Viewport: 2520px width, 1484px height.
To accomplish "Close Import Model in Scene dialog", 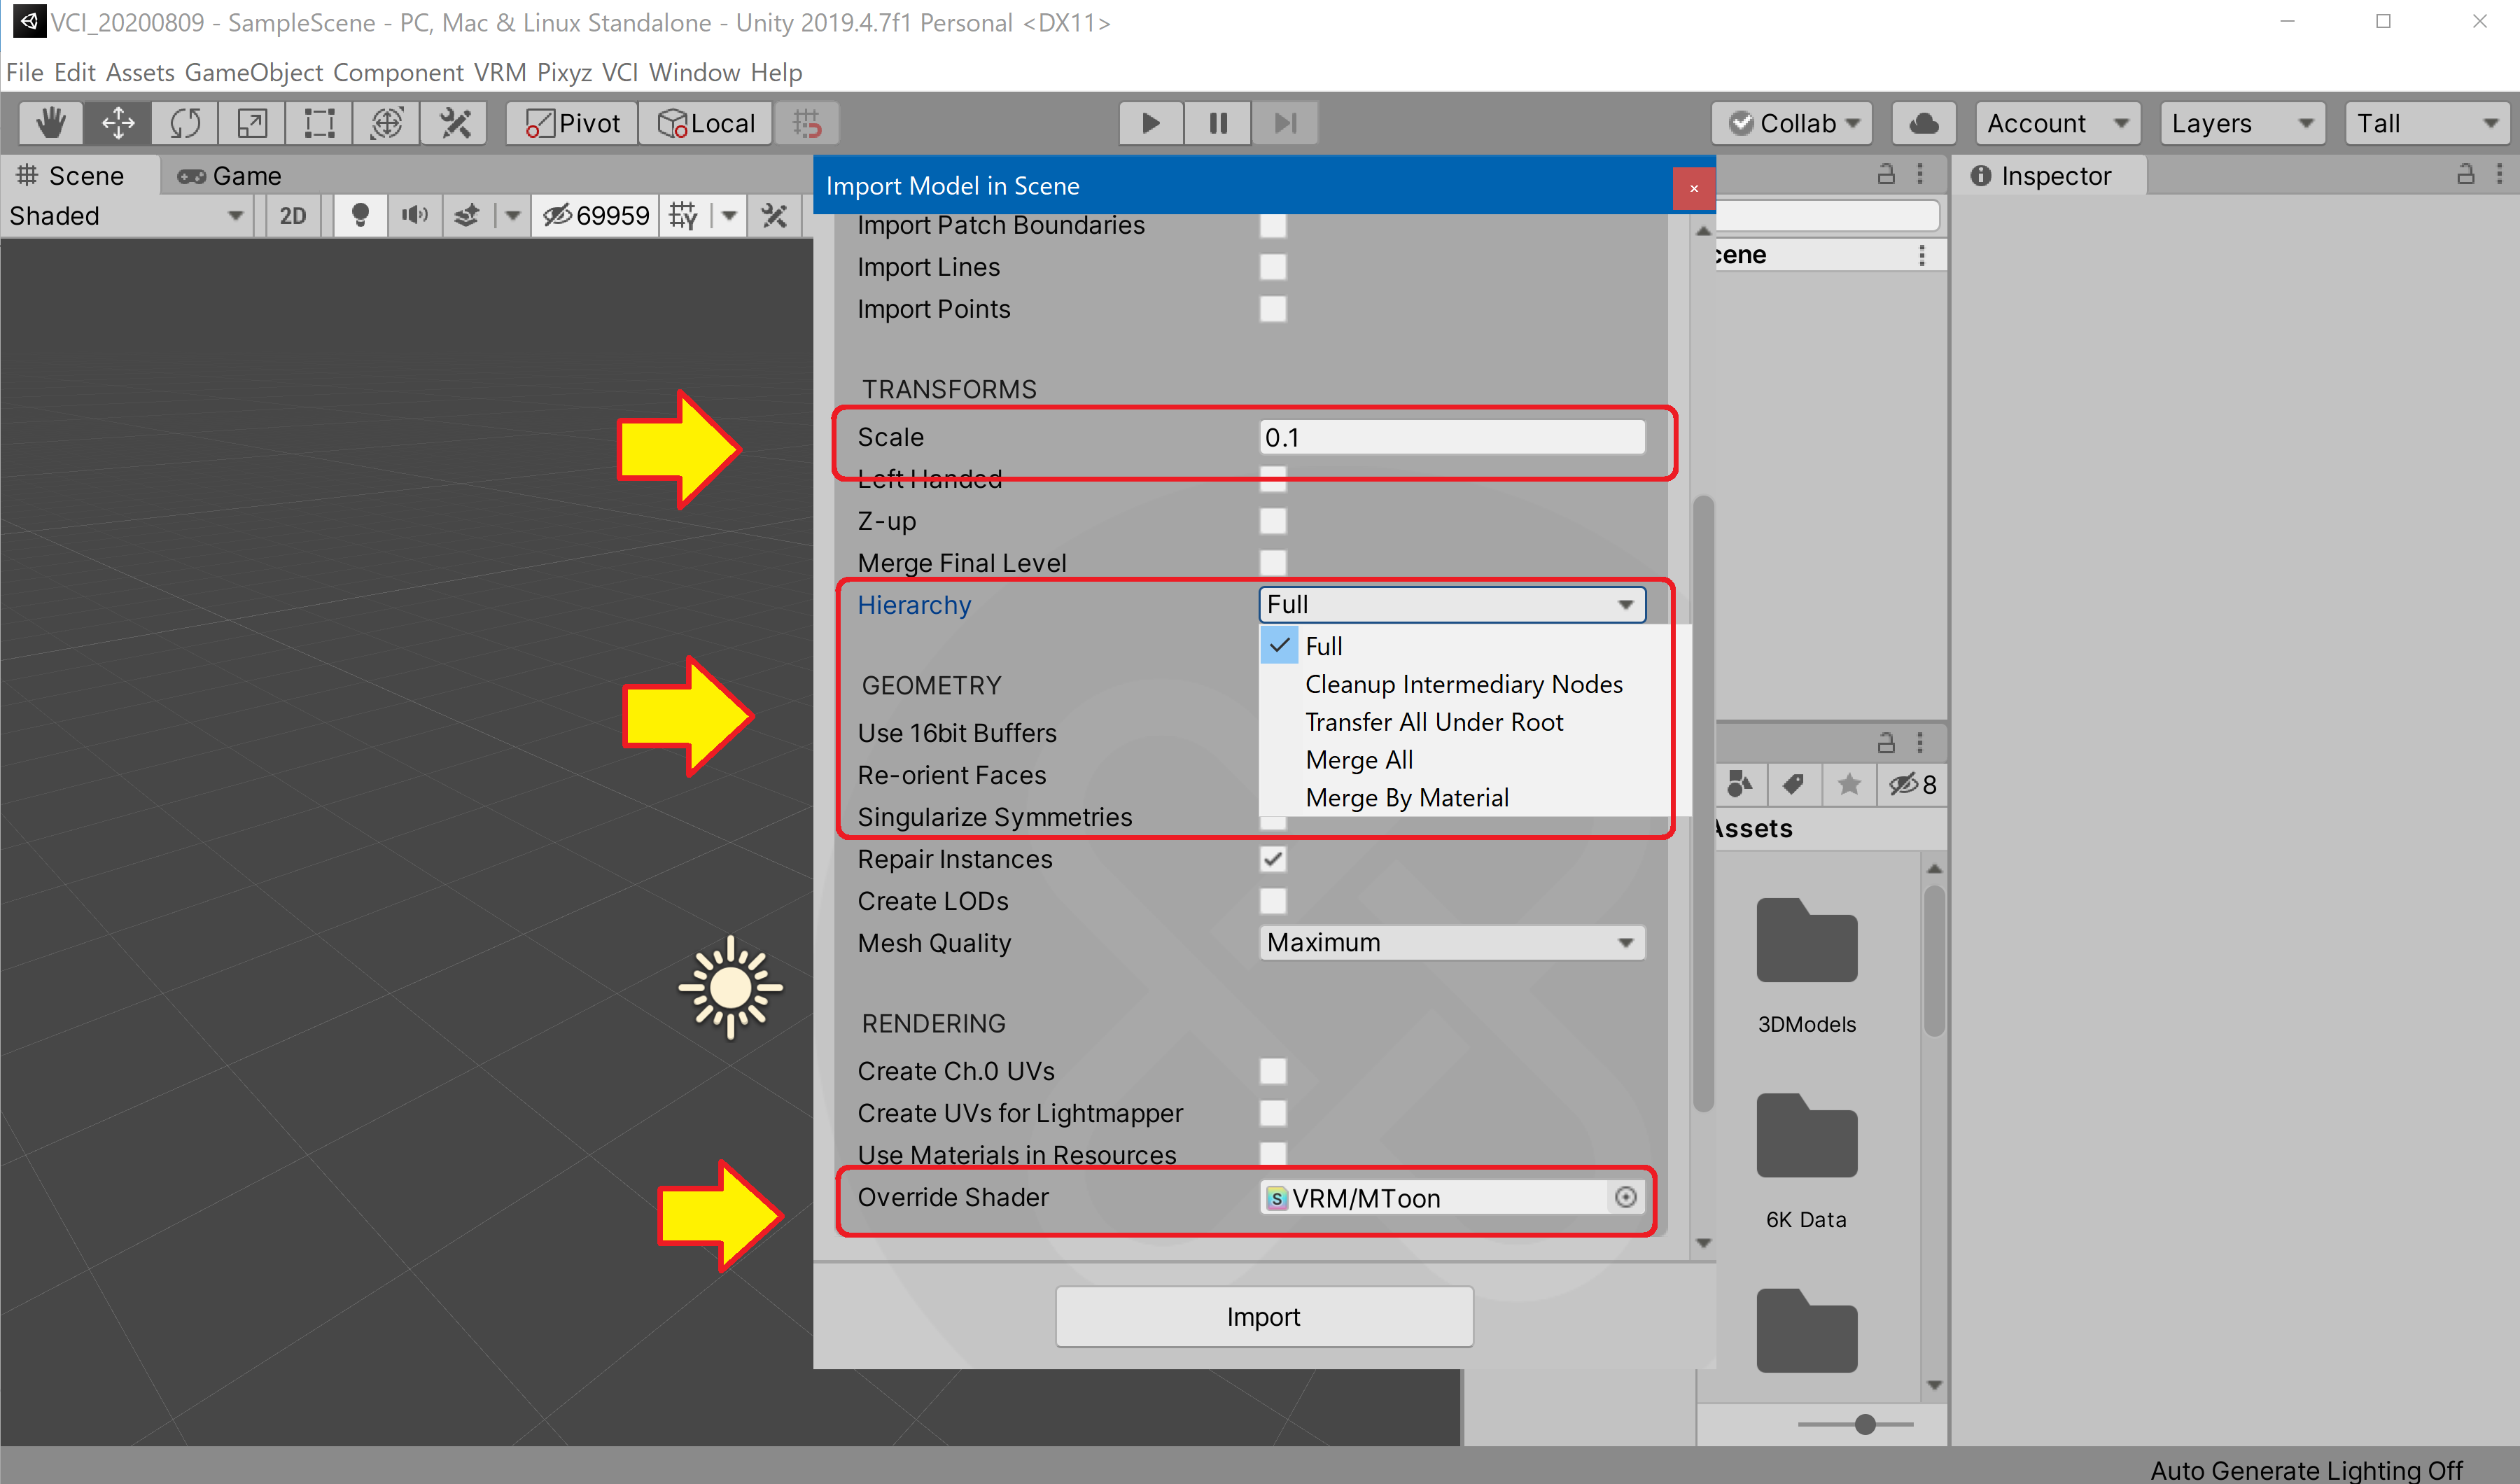I will pos(1694,188).
